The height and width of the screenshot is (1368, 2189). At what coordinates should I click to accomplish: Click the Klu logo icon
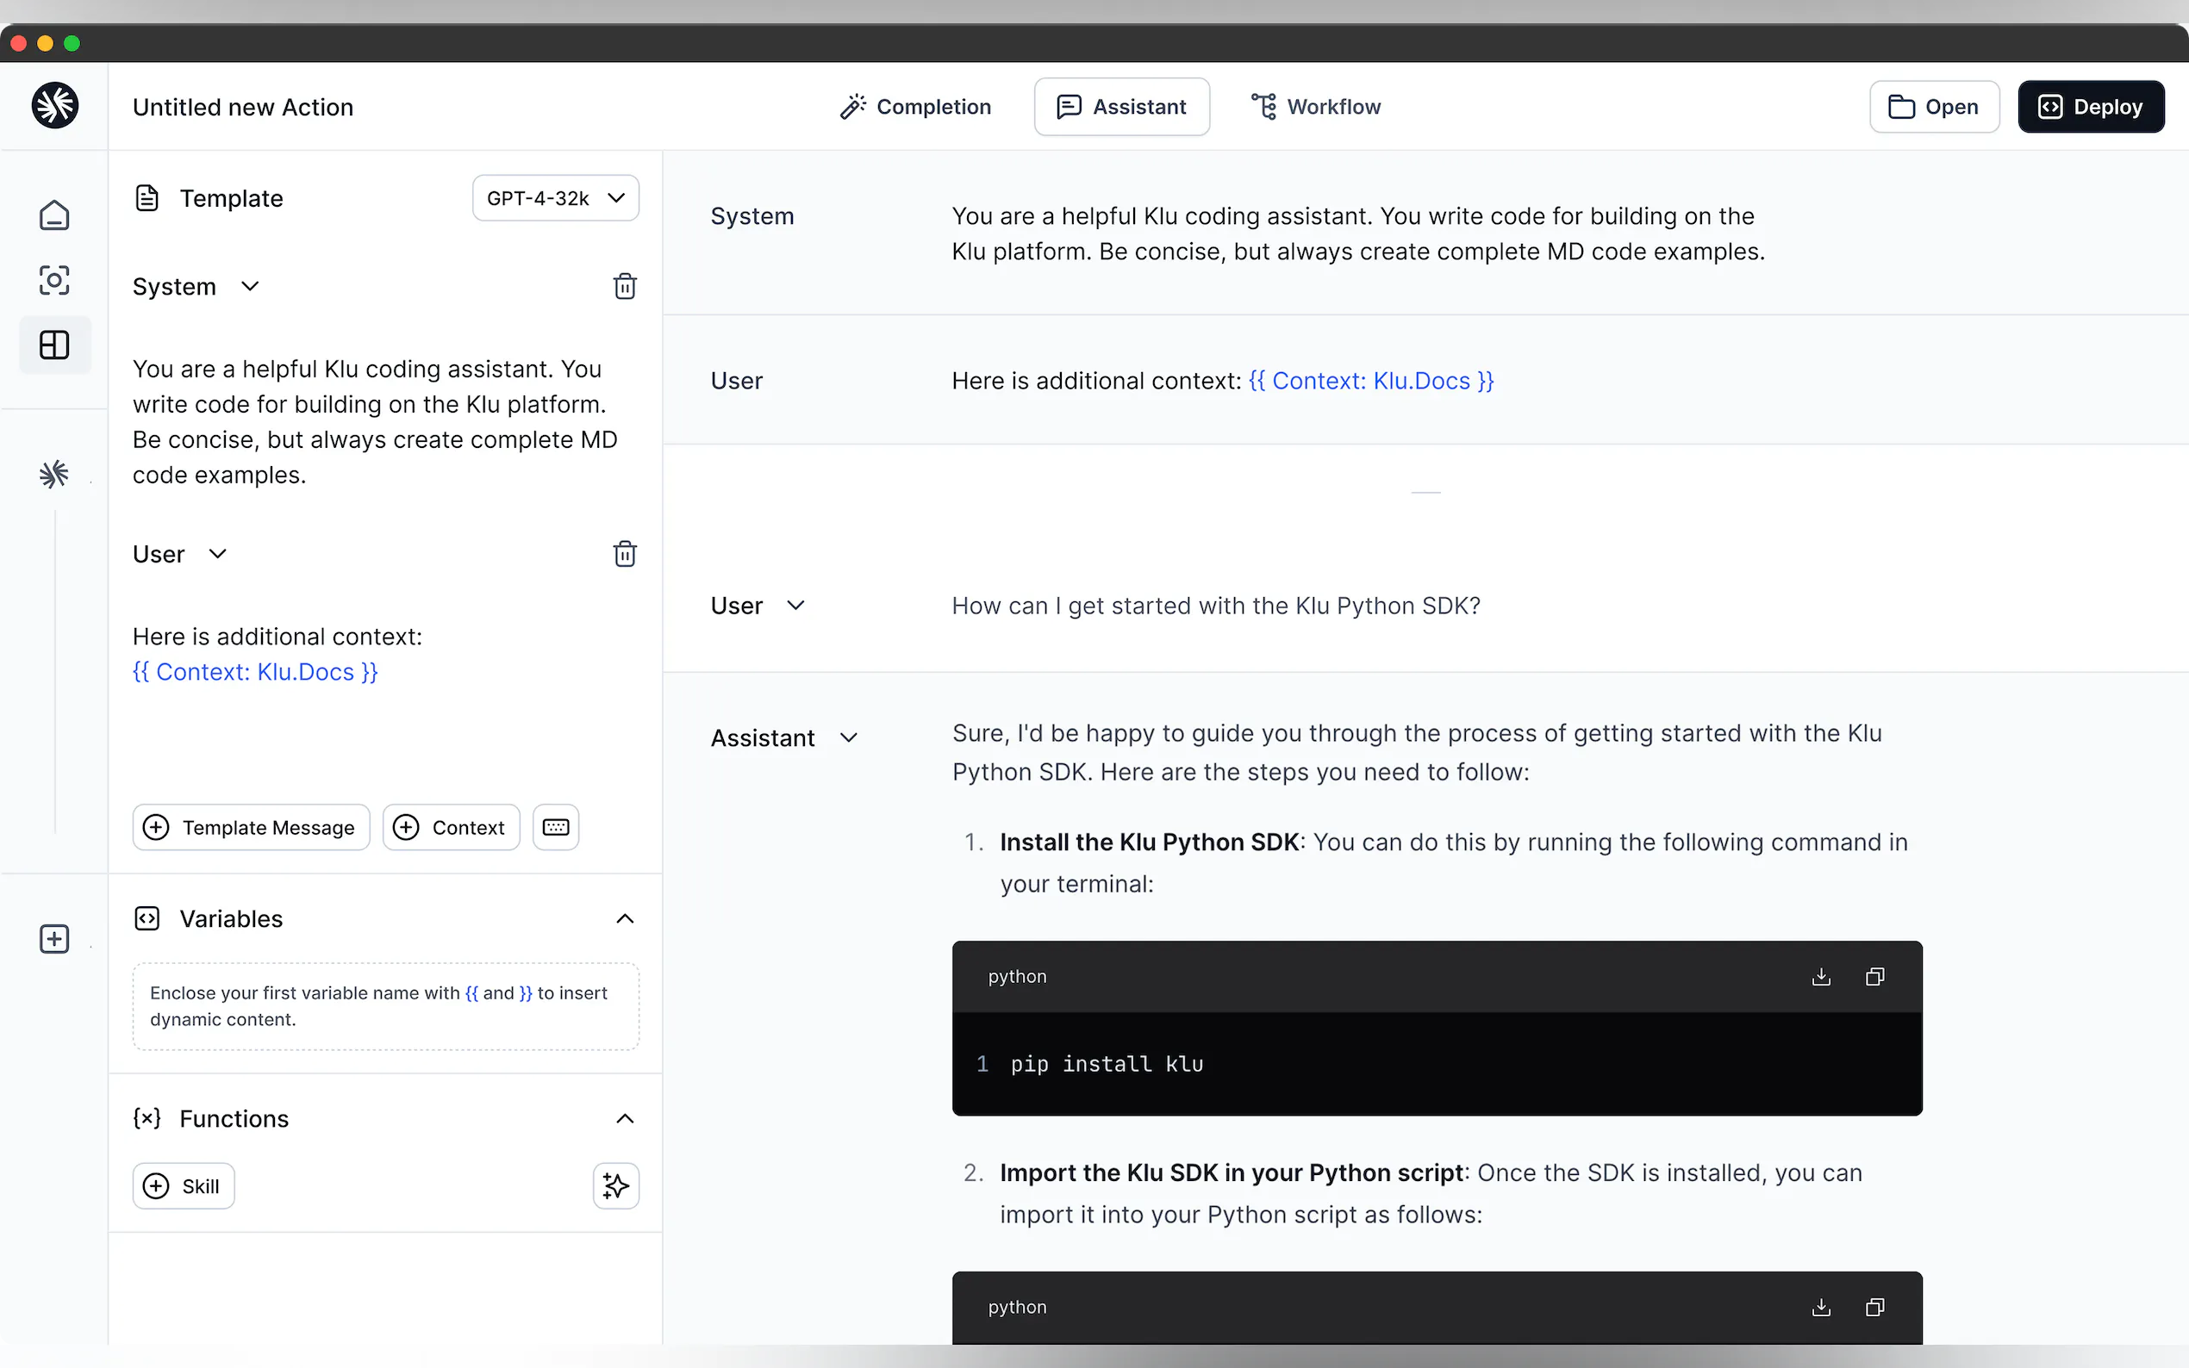tap(54, 106)
